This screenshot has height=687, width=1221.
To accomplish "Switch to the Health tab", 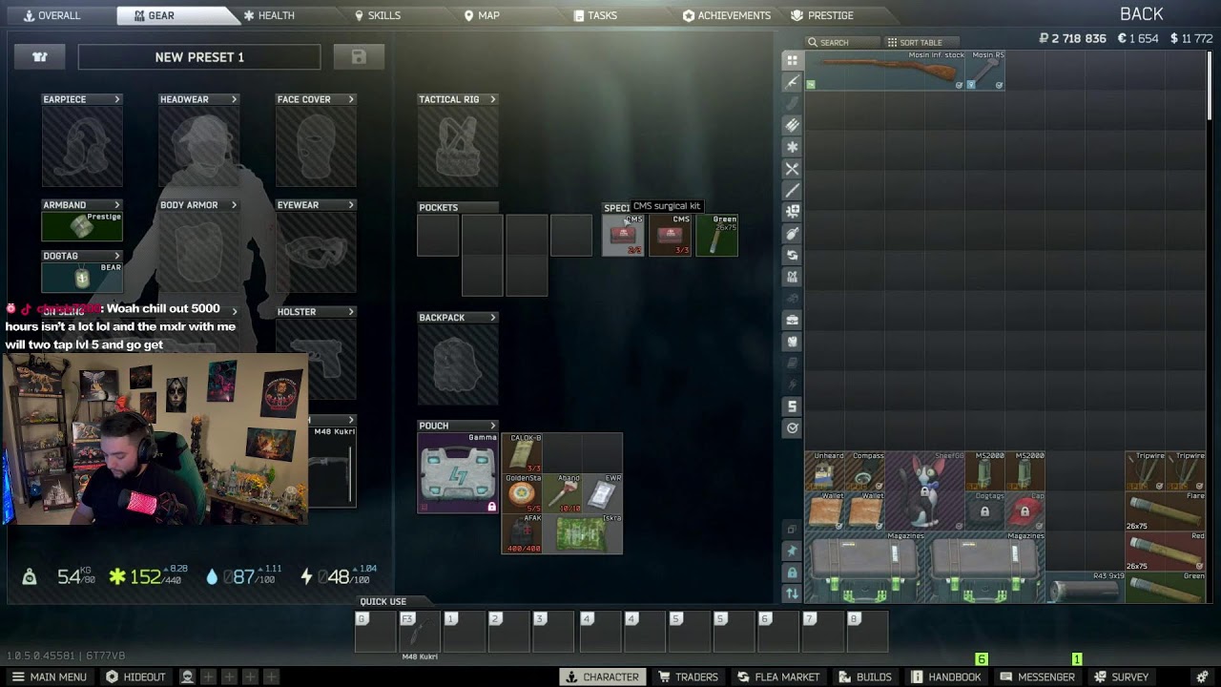I will coord(269,15).
